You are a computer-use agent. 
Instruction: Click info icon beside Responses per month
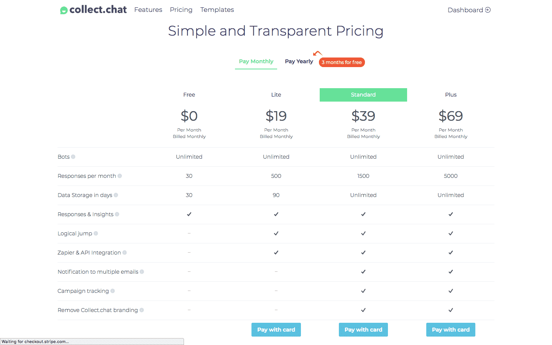pyautogui.click(x=120, y=176)
